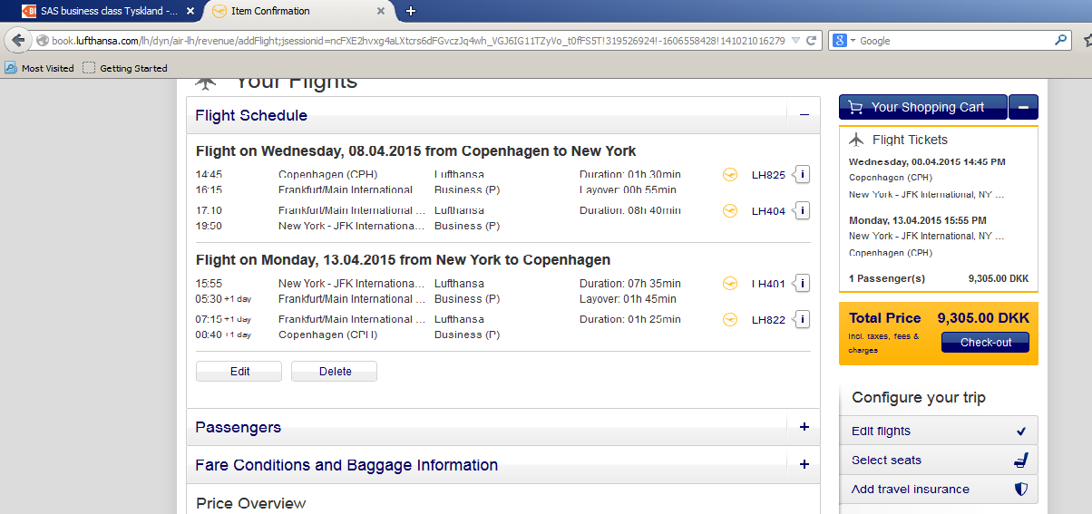Click the airplane icon next to Flight Tickets
This screenshot has width=1092, height=514.
click(x=856, y=140)
